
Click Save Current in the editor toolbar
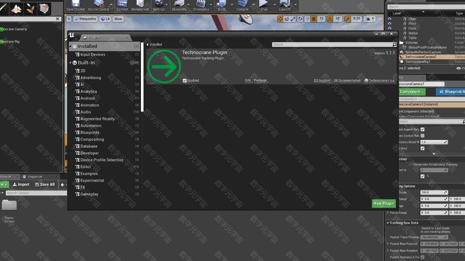[x=76, y=5]
